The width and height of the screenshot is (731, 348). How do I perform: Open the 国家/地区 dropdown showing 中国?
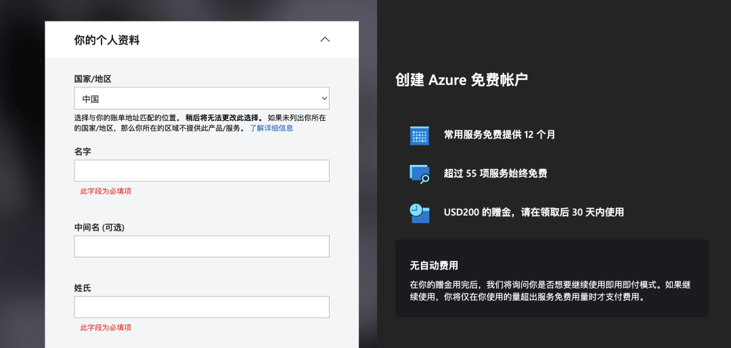coord(202,99)
